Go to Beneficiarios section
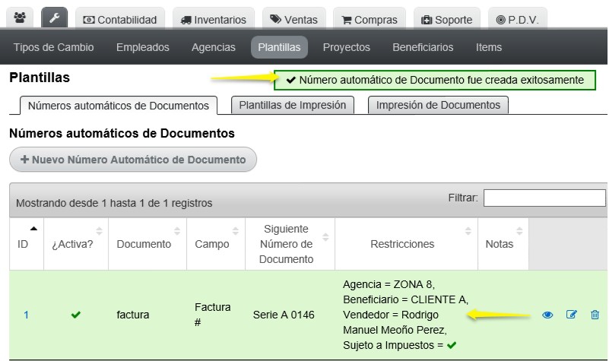The height and width of the screenshot is (361, 609). pos(423,47)
